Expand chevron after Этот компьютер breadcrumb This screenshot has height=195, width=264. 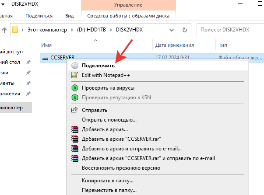[x=72, y=30]
